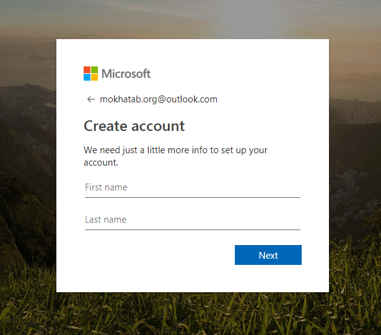Focus the First name input field
The height and width of the screenshot is (335, 381).
[192, 187]
